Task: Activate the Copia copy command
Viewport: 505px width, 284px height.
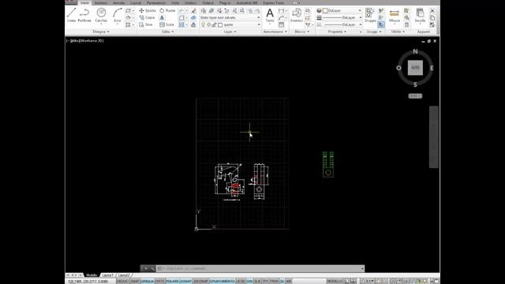Action: (x=147, y=17)
